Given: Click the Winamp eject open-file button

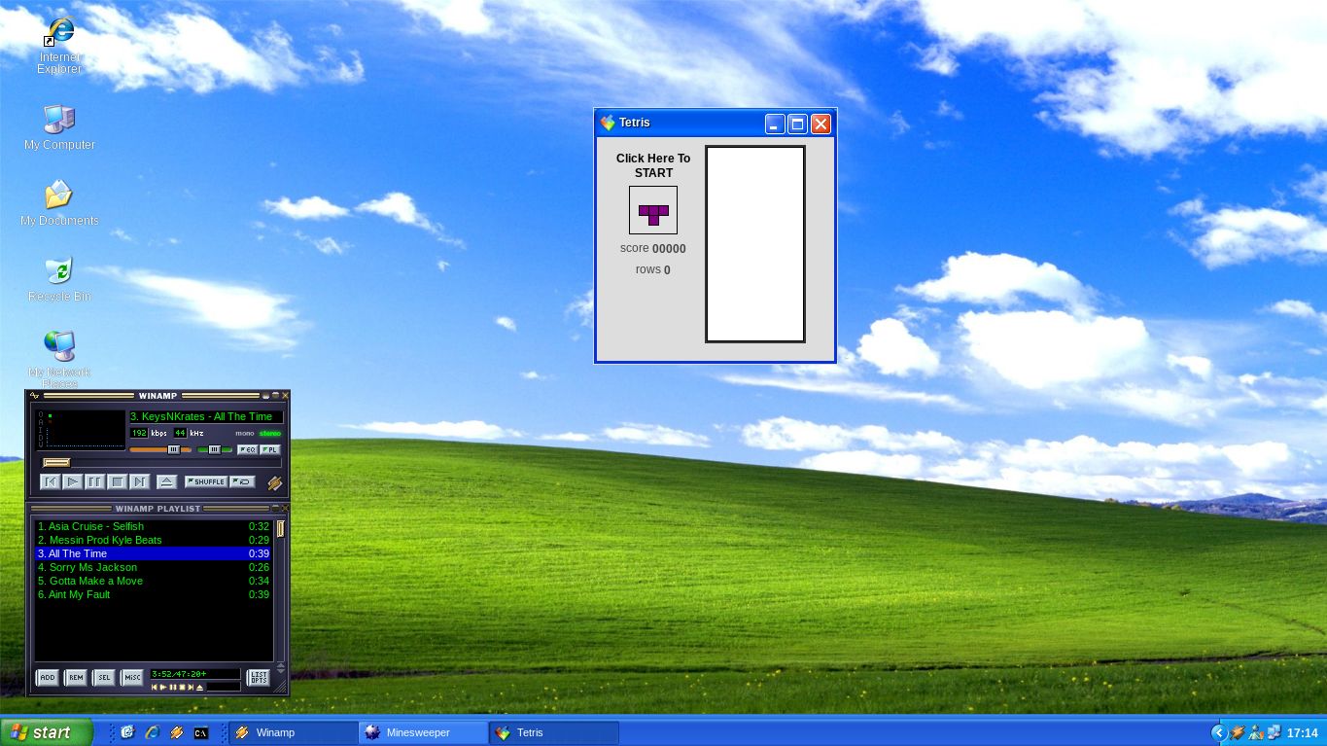Looking at the screenshot, I should click(166, 481).
